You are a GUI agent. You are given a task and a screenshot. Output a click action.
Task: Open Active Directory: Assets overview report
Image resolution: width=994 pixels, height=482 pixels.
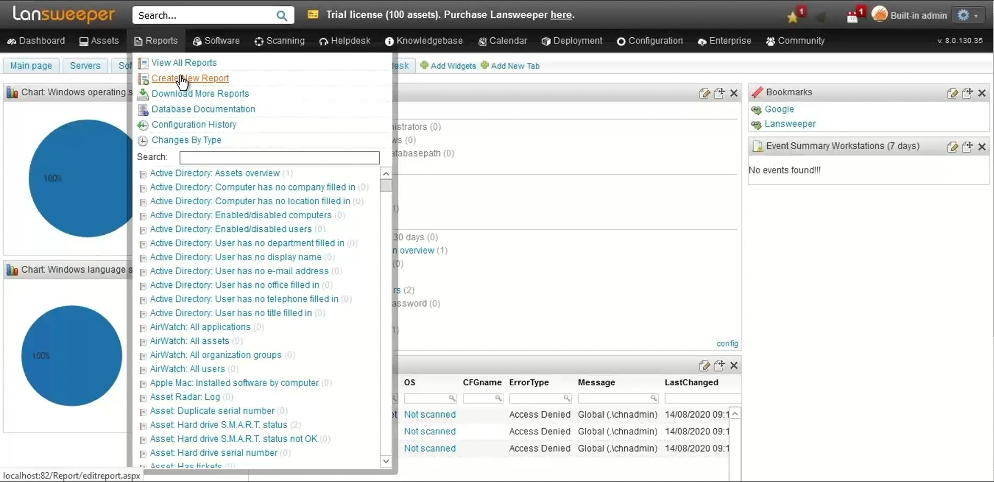pyautogui.click(x=215, y=173)
